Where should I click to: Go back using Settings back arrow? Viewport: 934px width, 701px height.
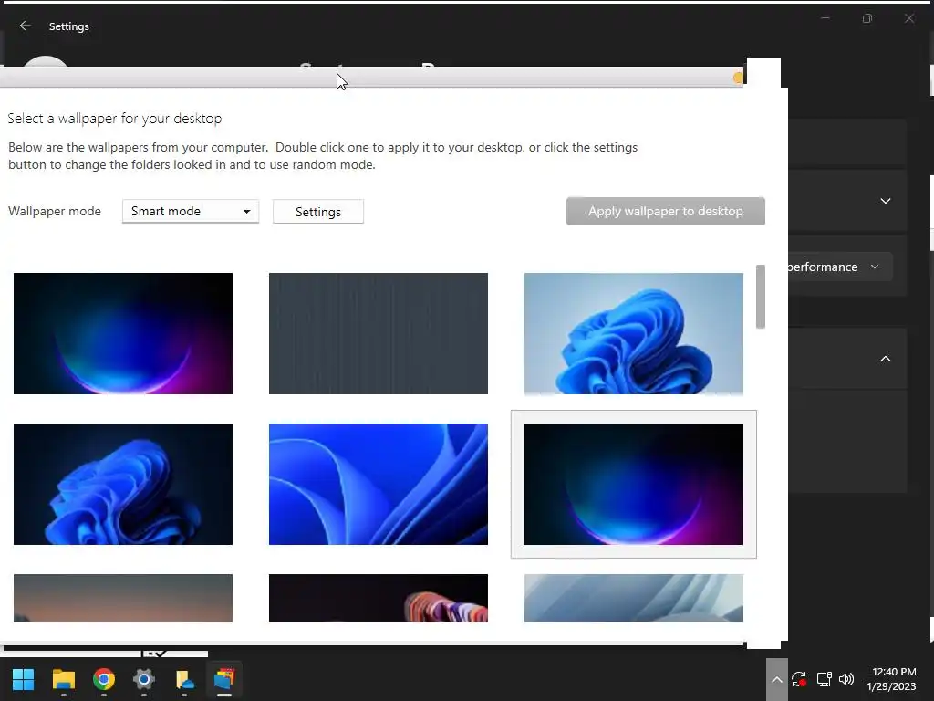[x=25, y=26]
